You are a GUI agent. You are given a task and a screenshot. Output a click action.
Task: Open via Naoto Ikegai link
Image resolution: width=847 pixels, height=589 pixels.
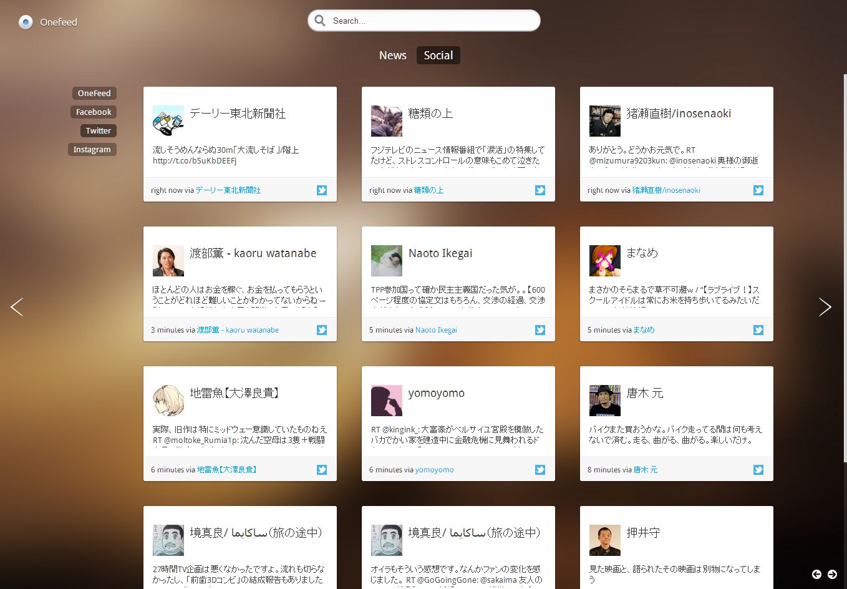[x=436, y=330]
